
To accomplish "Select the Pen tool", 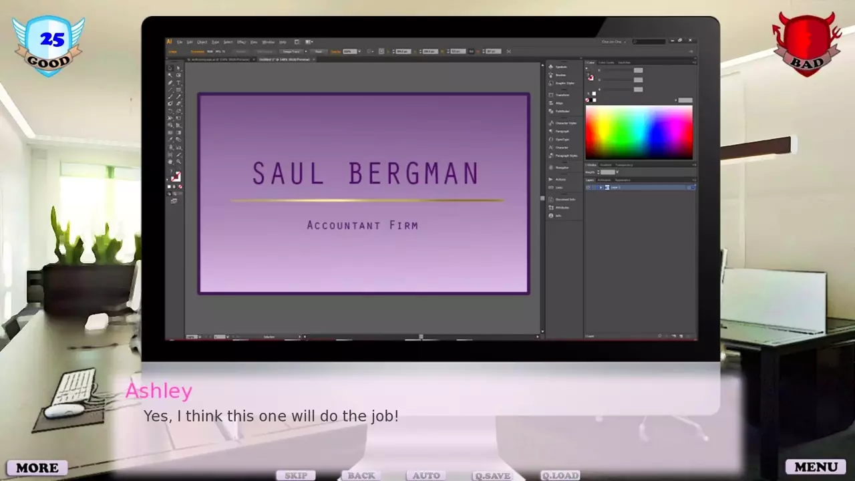I will coord(170,82).
